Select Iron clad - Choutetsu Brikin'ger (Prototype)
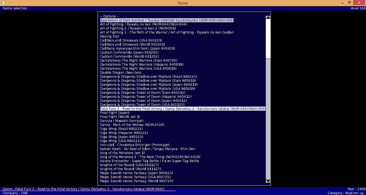This screenshot has width=366, height=195. point(135,145)
